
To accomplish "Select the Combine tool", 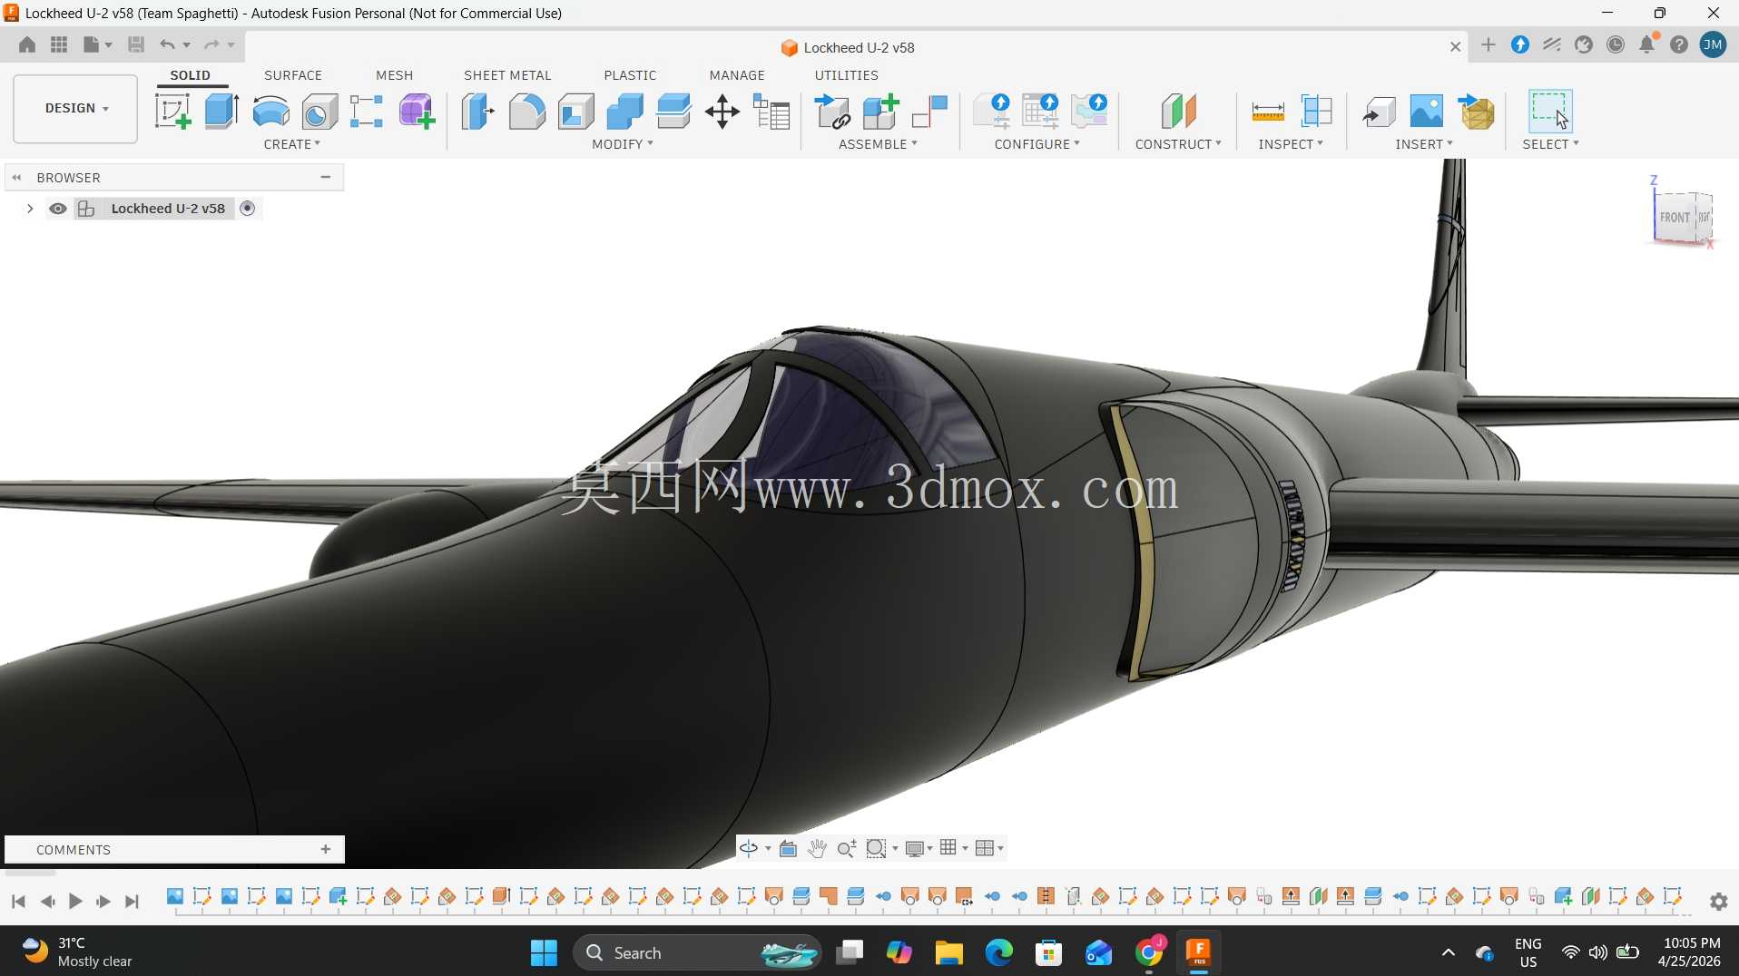I will [624, 112].
